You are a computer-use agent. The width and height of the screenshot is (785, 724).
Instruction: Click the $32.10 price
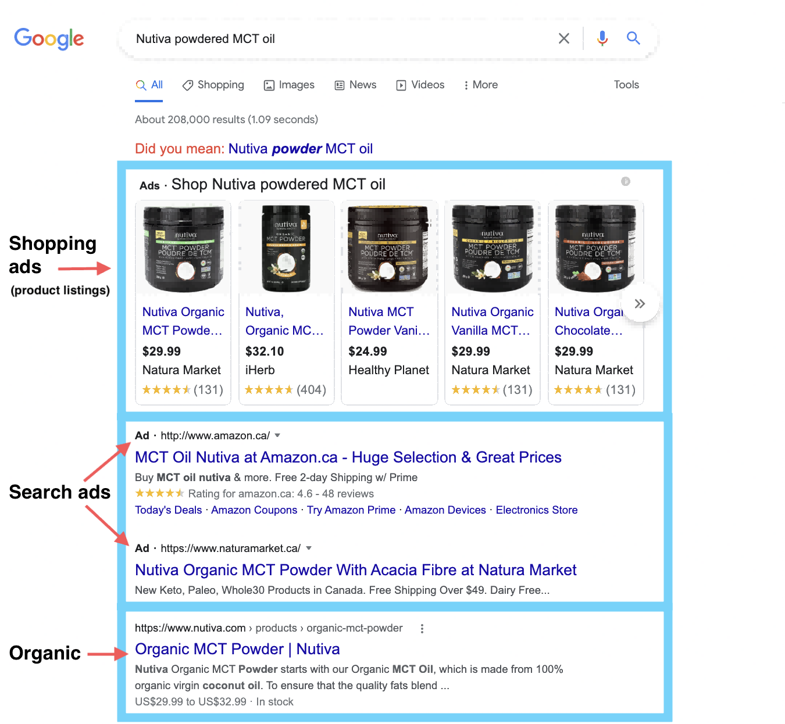click(x=265, y=352)
